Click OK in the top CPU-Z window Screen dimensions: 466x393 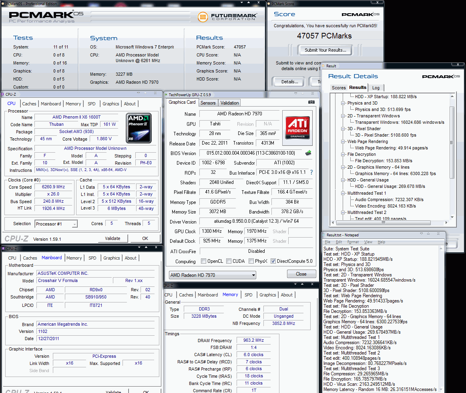click(x=145, y=238)
